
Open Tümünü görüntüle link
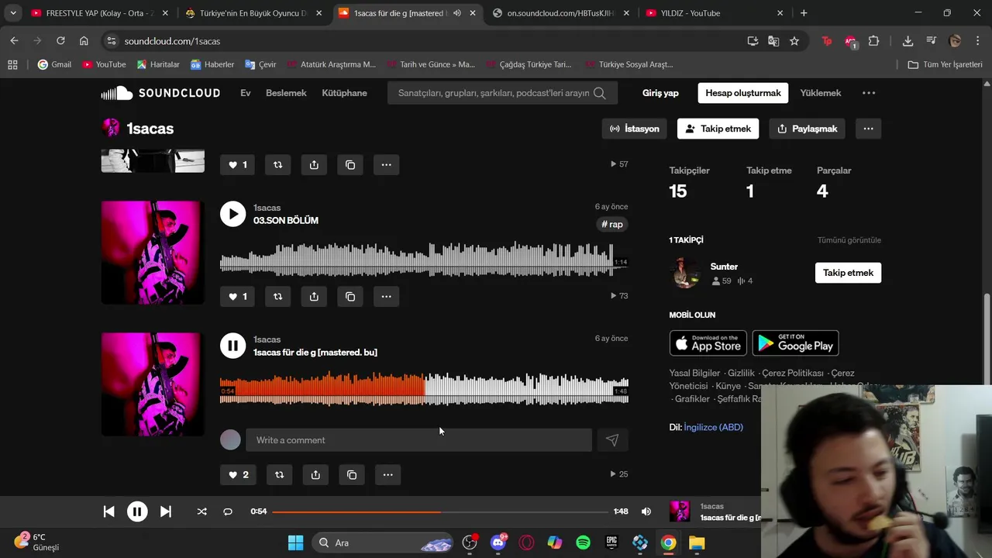coord(849,240)
